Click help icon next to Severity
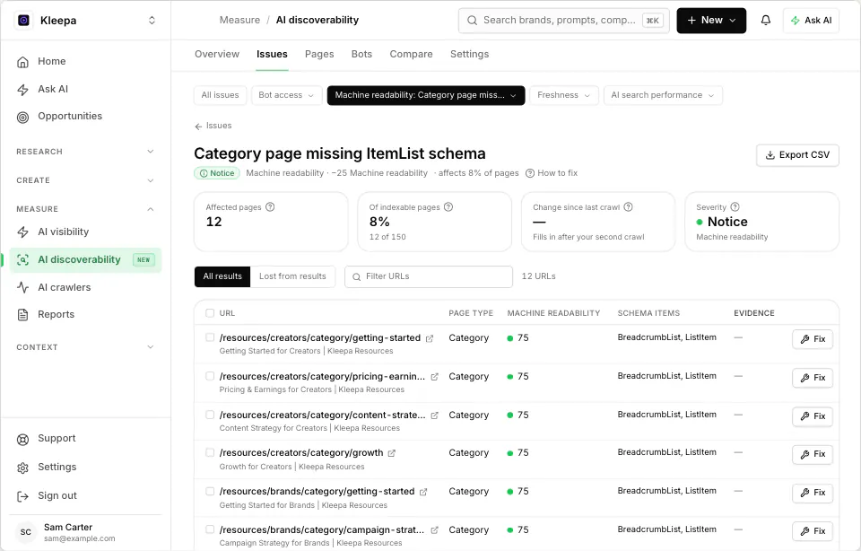This screenshot has width=861, height=551. point(735,207)
